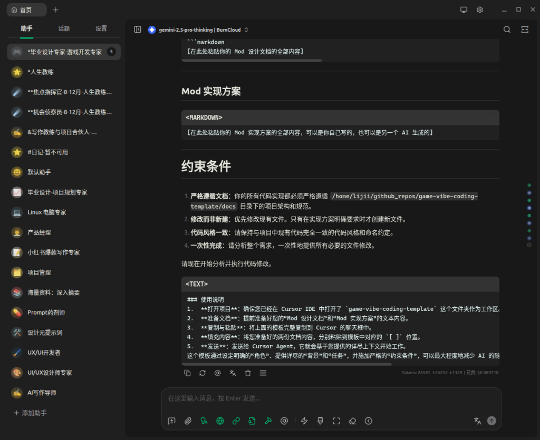Copy the MARKDOWN code block contents

point(479,118)
